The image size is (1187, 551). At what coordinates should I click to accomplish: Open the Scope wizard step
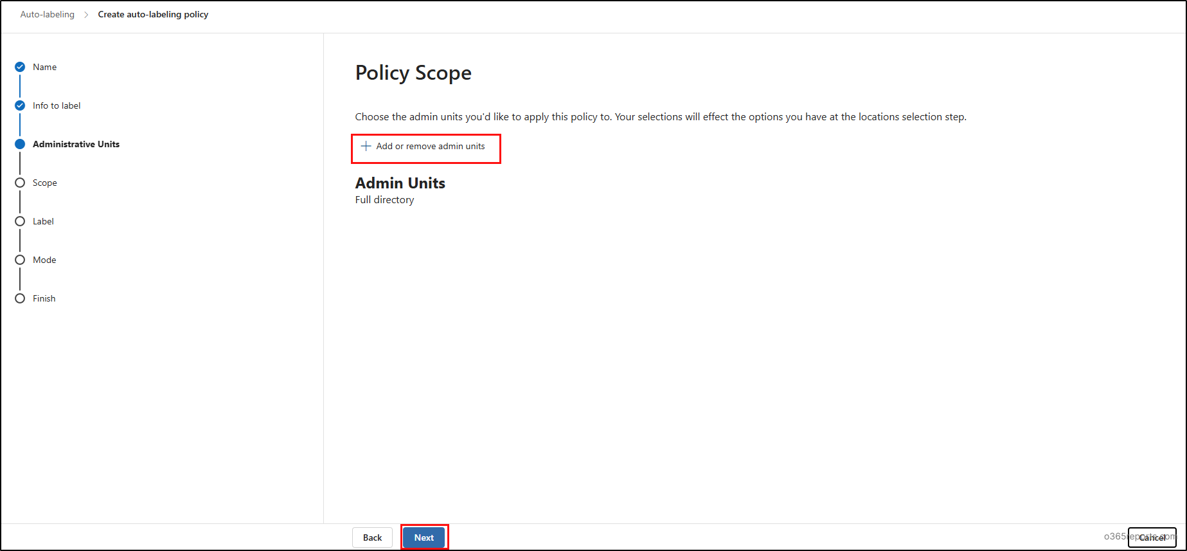(x=45, y=183)
